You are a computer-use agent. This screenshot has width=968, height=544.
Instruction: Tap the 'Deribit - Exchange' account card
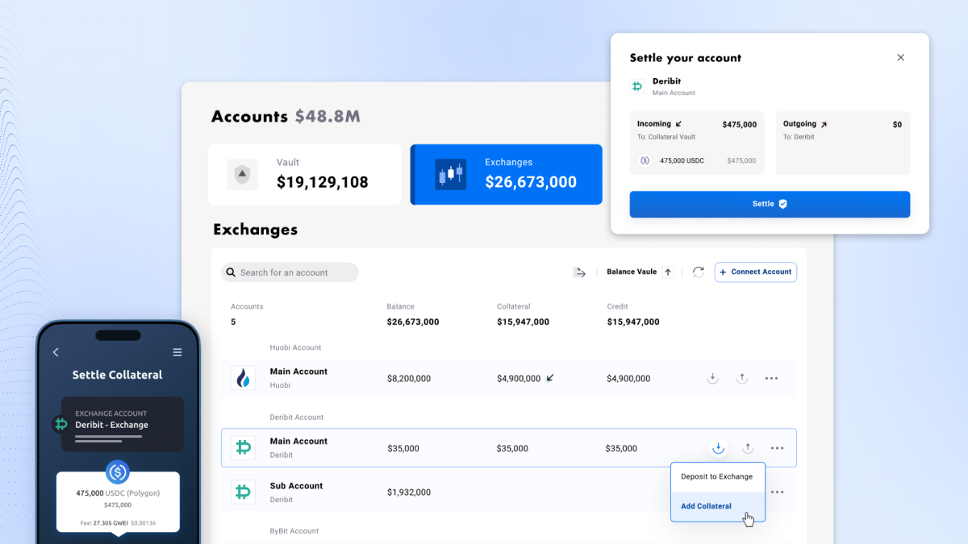coord(123,424)
